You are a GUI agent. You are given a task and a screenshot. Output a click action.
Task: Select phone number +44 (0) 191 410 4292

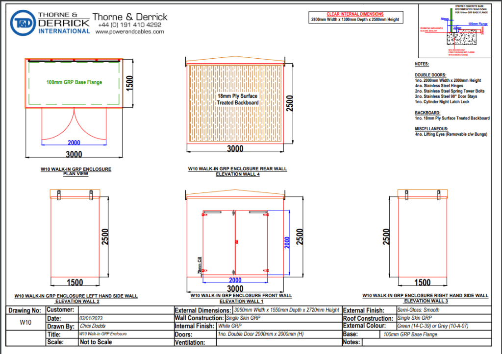tap(129, 24)
